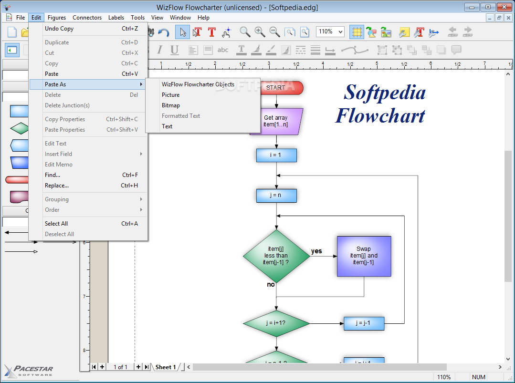Image resolution: width=515 pixels, height=383 pixels.
Task: Click the vertical text alignment icon
Action: pyautogui.click(x=208, y=50)
